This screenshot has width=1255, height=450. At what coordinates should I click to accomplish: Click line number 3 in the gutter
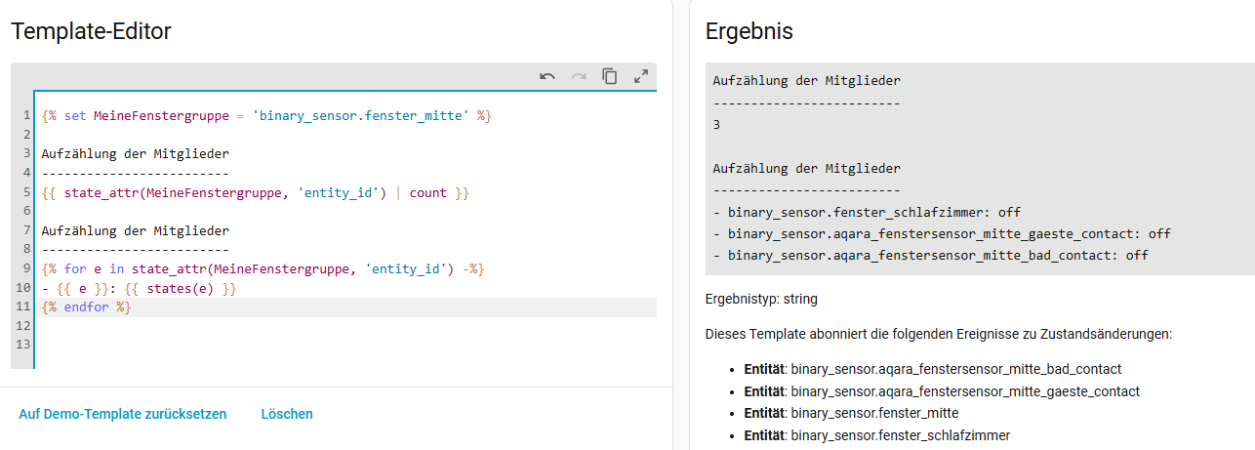27,154
